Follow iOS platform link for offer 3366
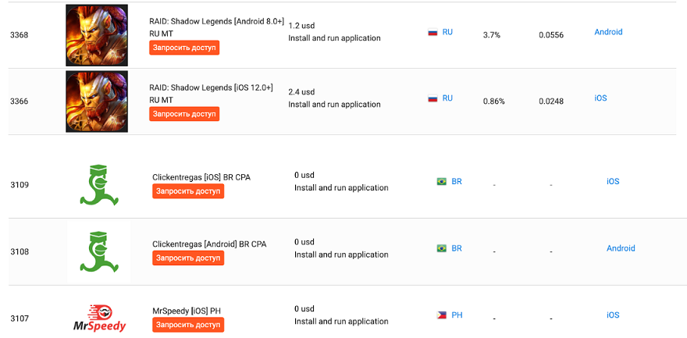 click(600, 98)
